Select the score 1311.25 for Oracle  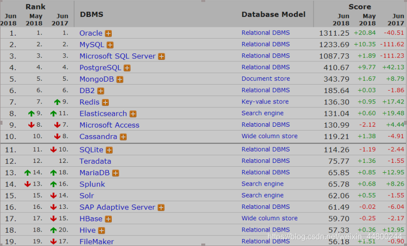point(334,33)
